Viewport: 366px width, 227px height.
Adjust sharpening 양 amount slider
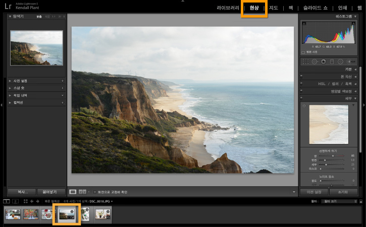pos(332,156)
